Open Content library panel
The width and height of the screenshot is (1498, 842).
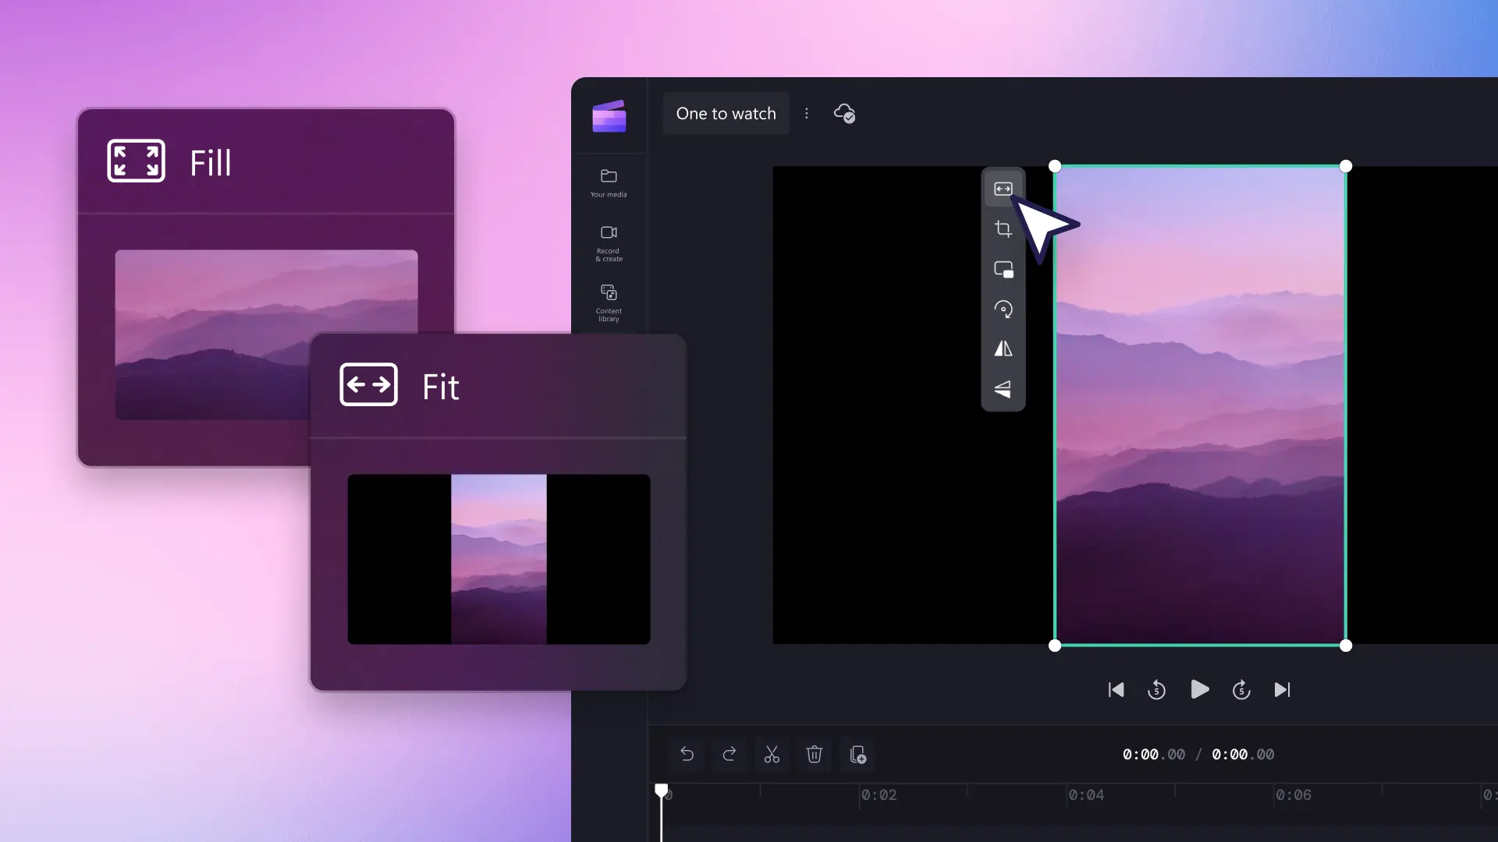click(x=609, y=301)
